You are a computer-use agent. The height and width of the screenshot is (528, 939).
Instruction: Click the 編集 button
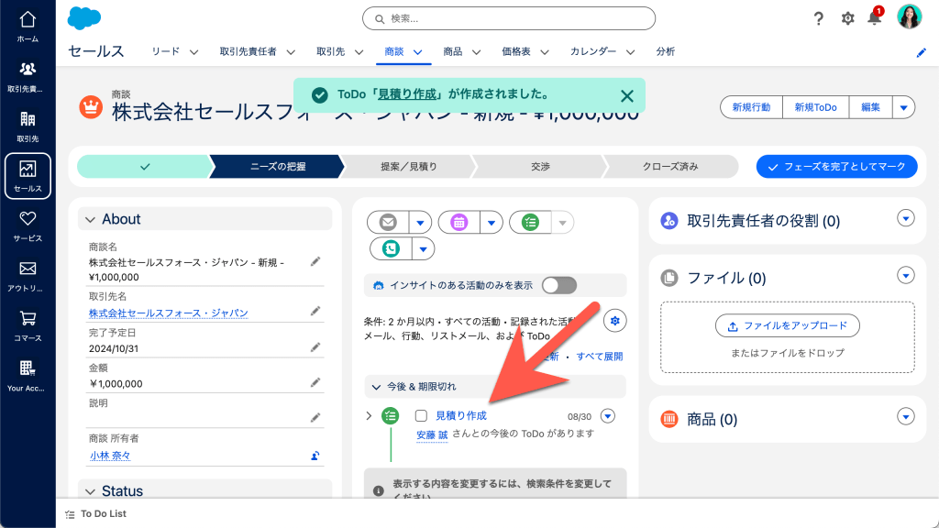pos(871,108)
